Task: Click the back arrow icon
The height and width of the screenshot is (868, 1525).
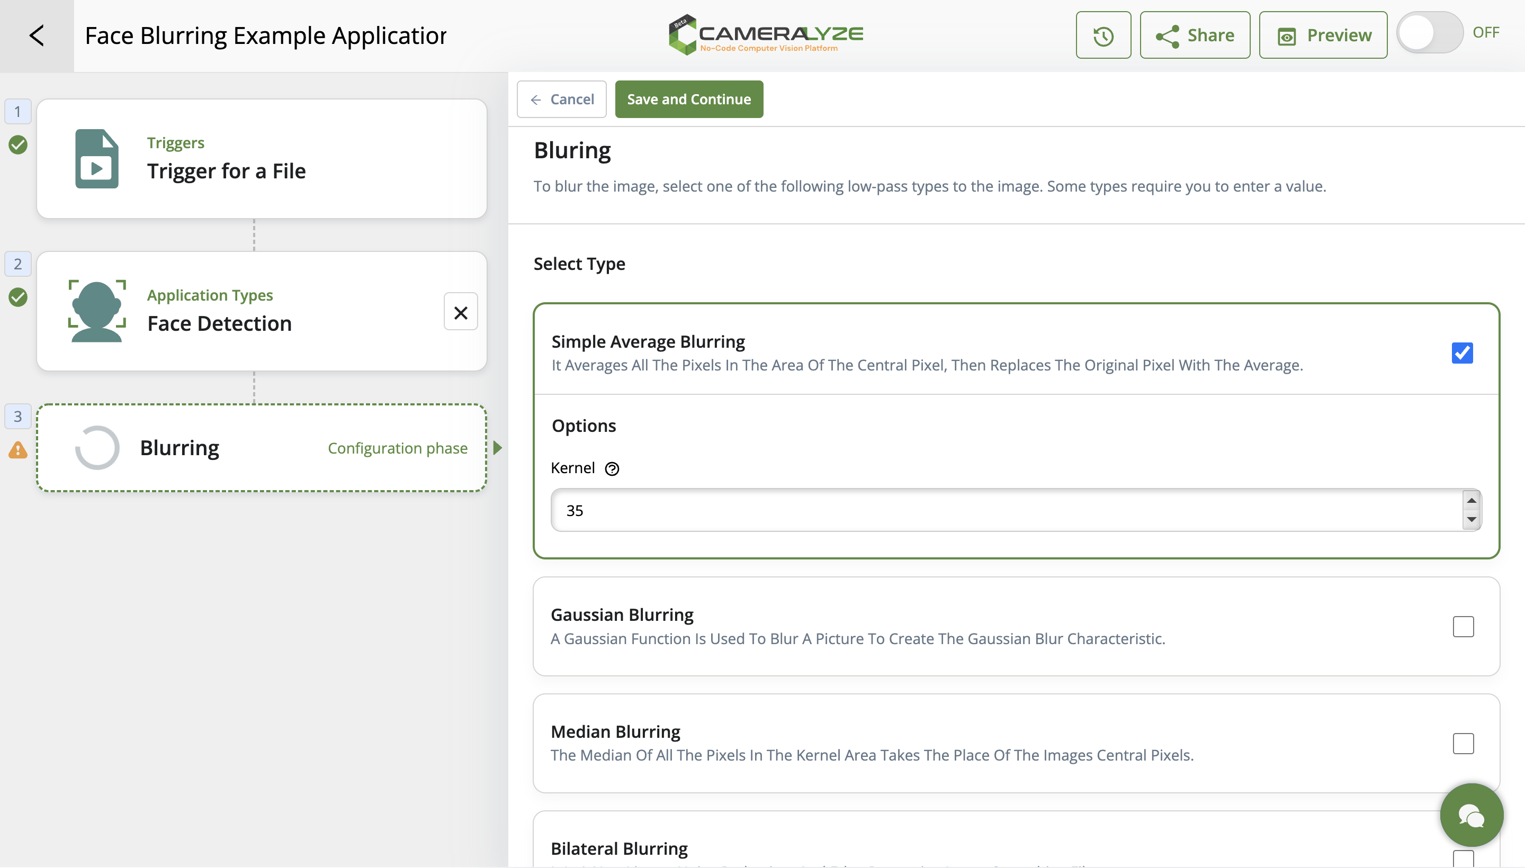Action: click(37, 36)
